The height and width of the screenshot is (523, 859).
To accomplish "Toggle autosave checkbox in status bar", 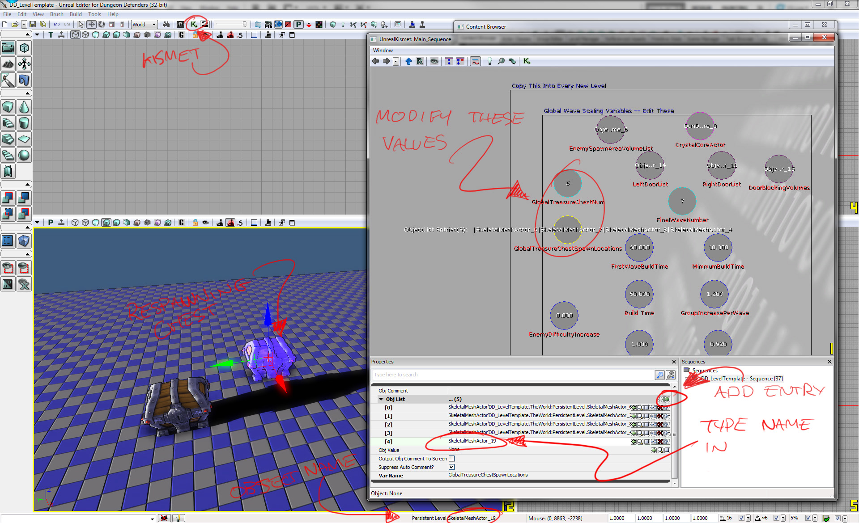I will [x=838, y=518].
